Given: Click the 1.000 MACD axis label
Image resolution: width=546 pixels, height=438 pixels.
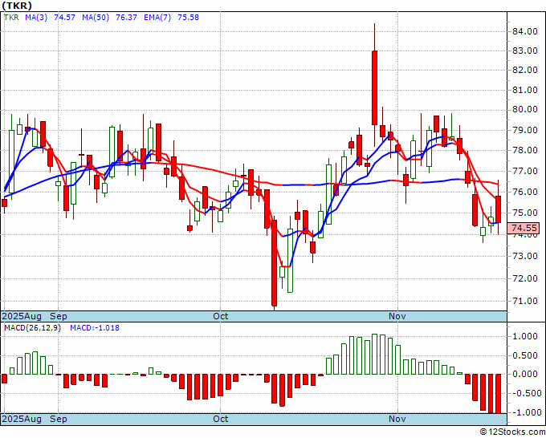Looking at the screenshot, I should [x=527, y=336].
